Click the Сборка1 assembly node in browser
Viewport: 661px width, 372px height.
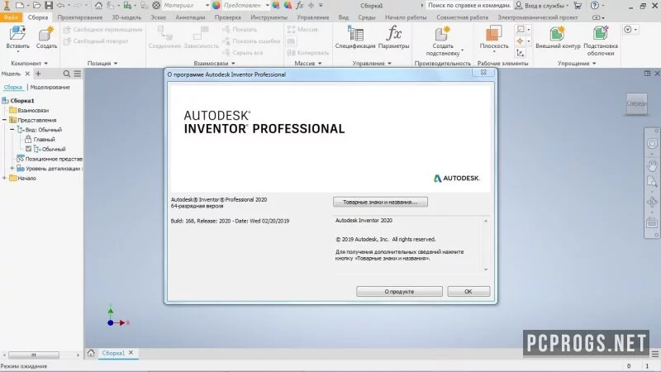point(22,100)
